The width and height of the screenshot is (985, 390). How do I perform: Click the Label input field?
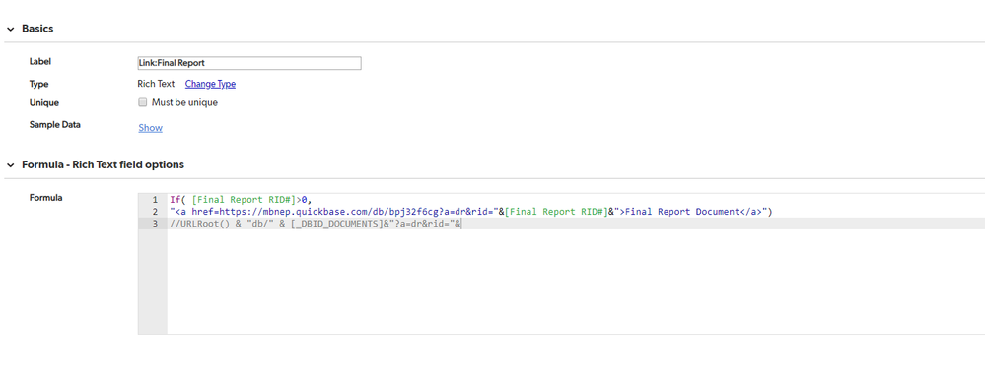[x=249, y=63]
